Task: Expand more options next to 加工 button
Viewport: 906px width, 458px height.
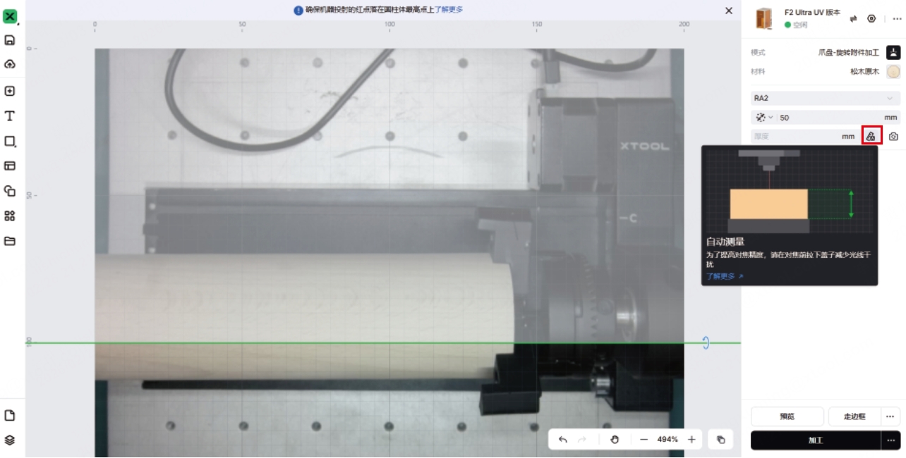Action: tap(891, 440)
